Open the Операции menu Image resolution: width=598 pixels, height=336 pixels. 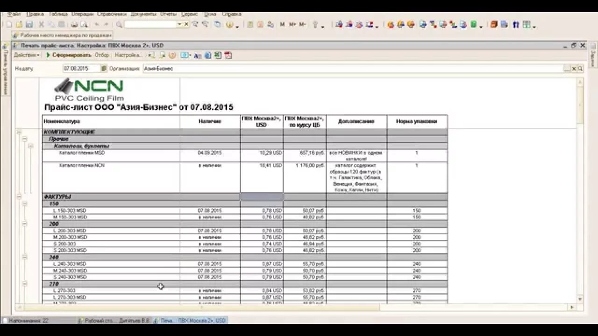coord(83,14)
